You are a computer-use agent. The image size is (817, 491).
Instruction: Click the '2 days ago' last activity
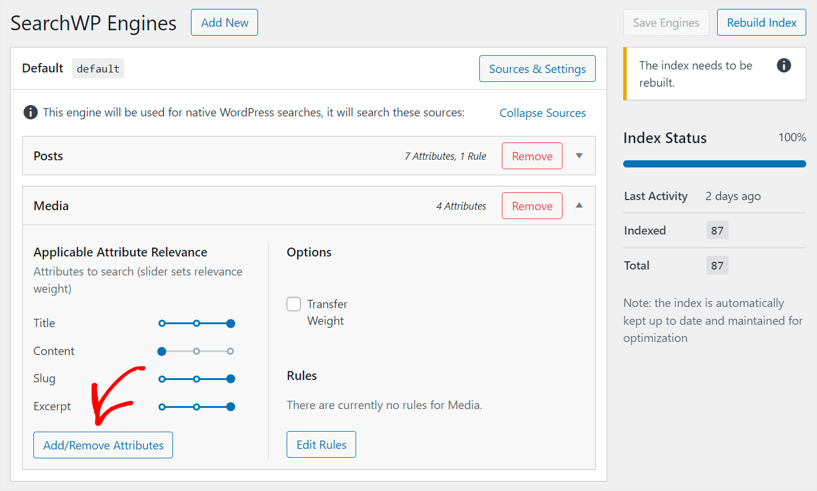tap(733, 196)
